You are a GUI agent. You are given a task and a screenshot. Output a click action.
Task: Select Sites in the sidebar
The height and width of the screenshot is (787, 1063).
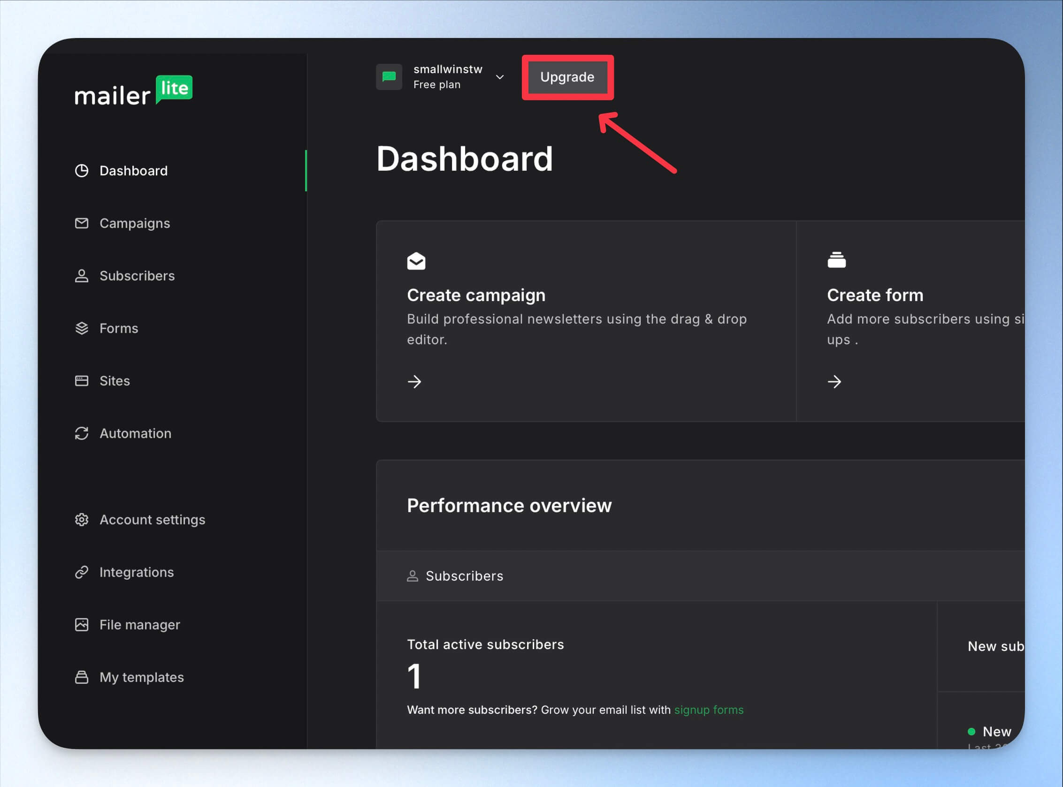pyautogui.click(x=115, y=381)
